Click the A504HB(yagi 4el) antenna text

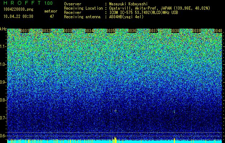coord(126,17)
